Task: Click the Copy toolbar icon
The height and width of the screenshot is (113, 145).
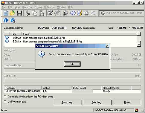Action: click(x=34, y=13)
